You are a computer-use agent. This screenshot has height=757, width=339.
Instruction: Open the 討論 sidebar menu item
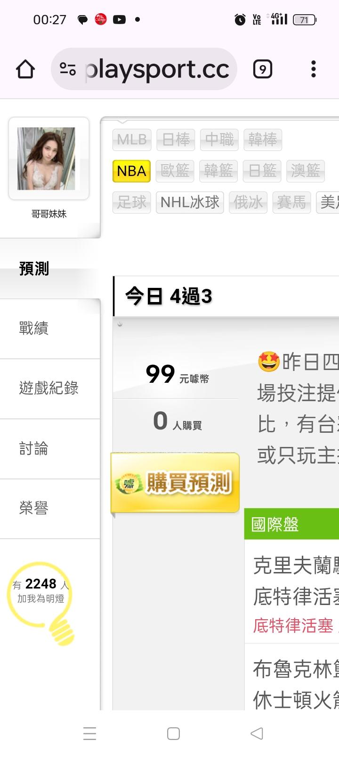tap(50, 449)
